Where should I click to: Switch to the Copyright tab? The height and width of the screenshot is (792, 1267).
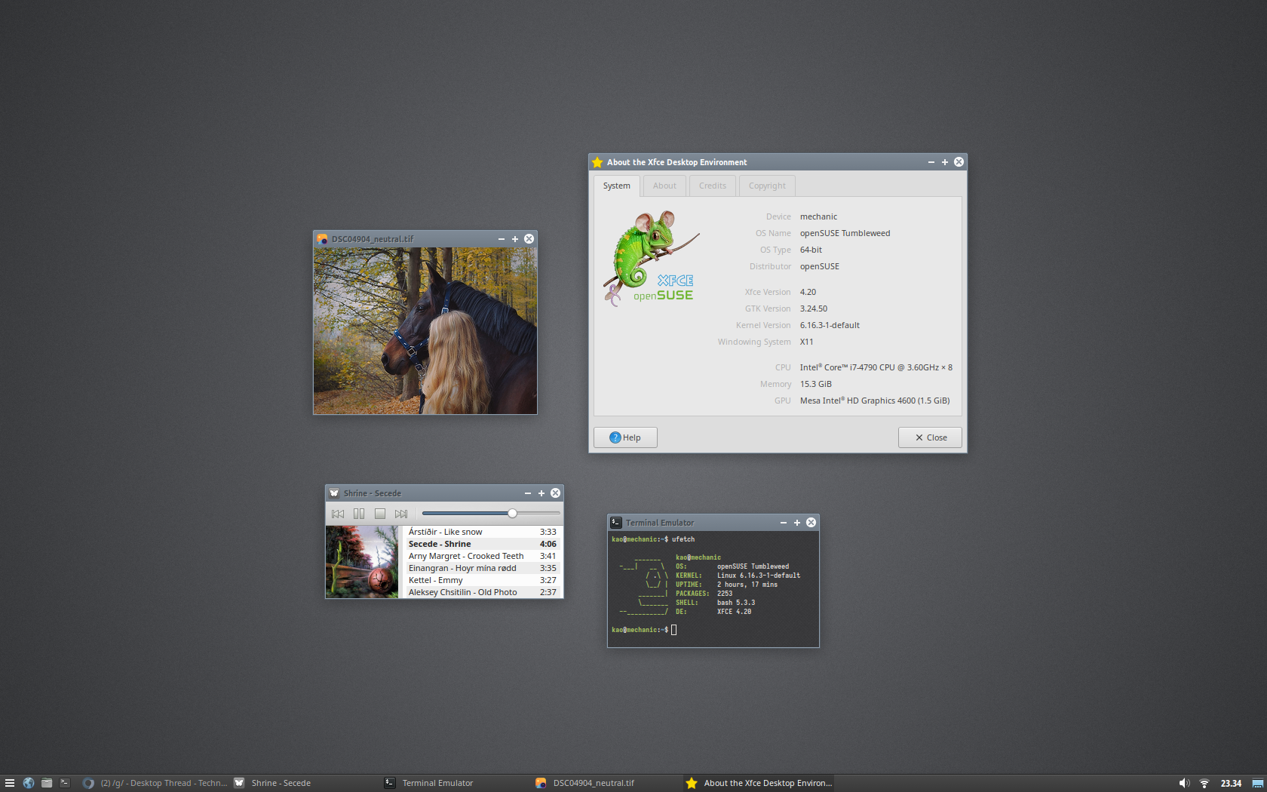coord(767,186)
